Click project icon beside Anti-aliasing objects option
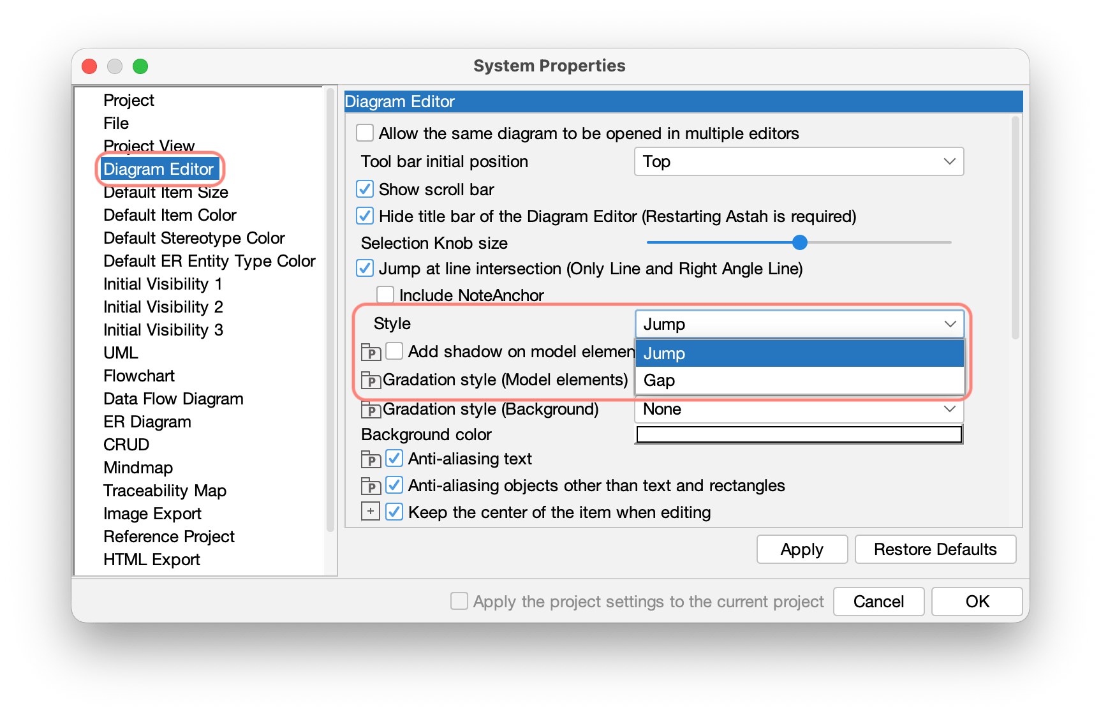Screen dimensions: 1101x717 (x=371, y=487)
